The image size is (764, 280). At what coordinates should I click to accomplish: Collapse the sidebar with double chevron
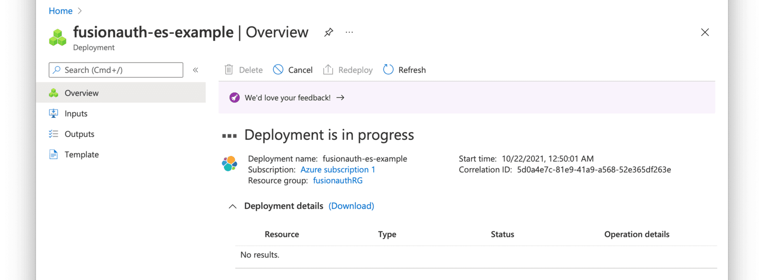[x=196, y=70]
